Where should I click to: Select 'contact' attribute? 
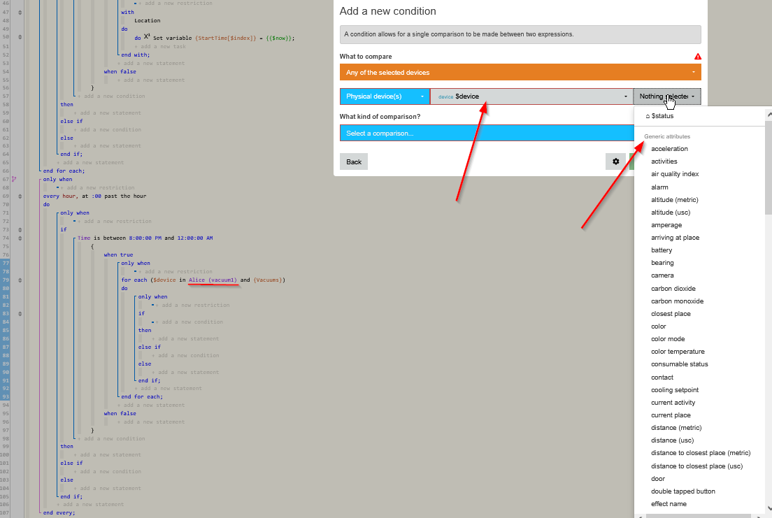(x=662, y=377)
